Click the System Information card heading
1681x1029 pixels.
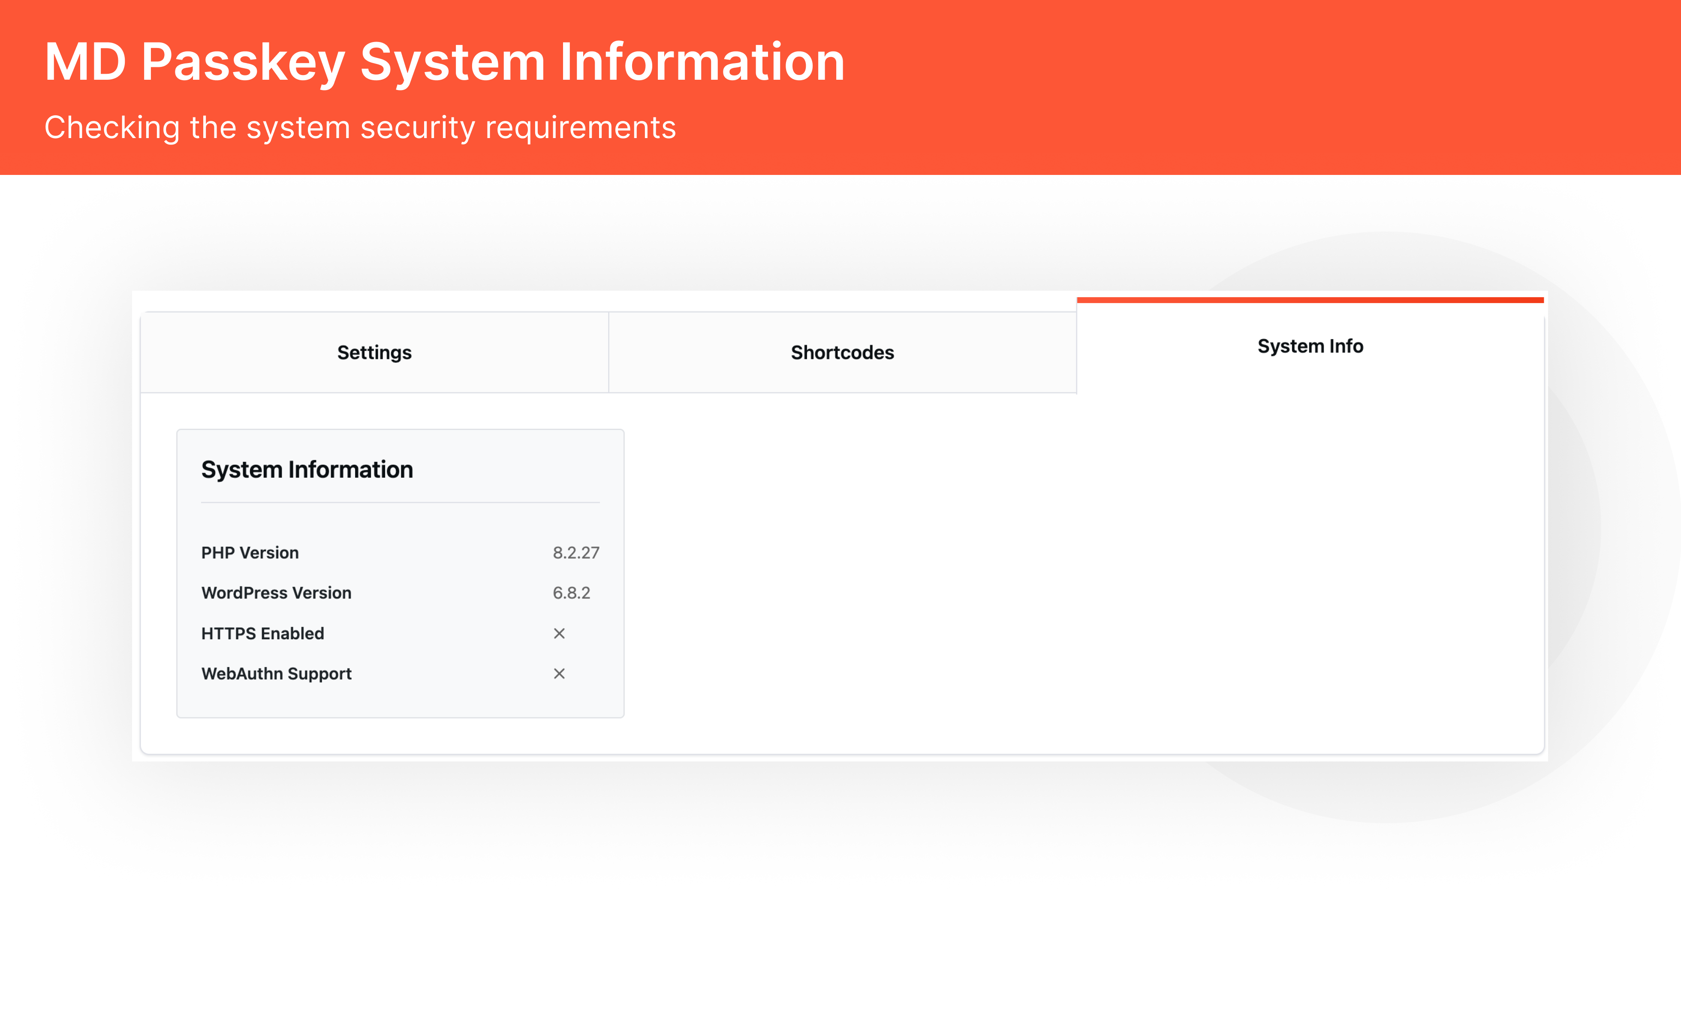(307, 469)
